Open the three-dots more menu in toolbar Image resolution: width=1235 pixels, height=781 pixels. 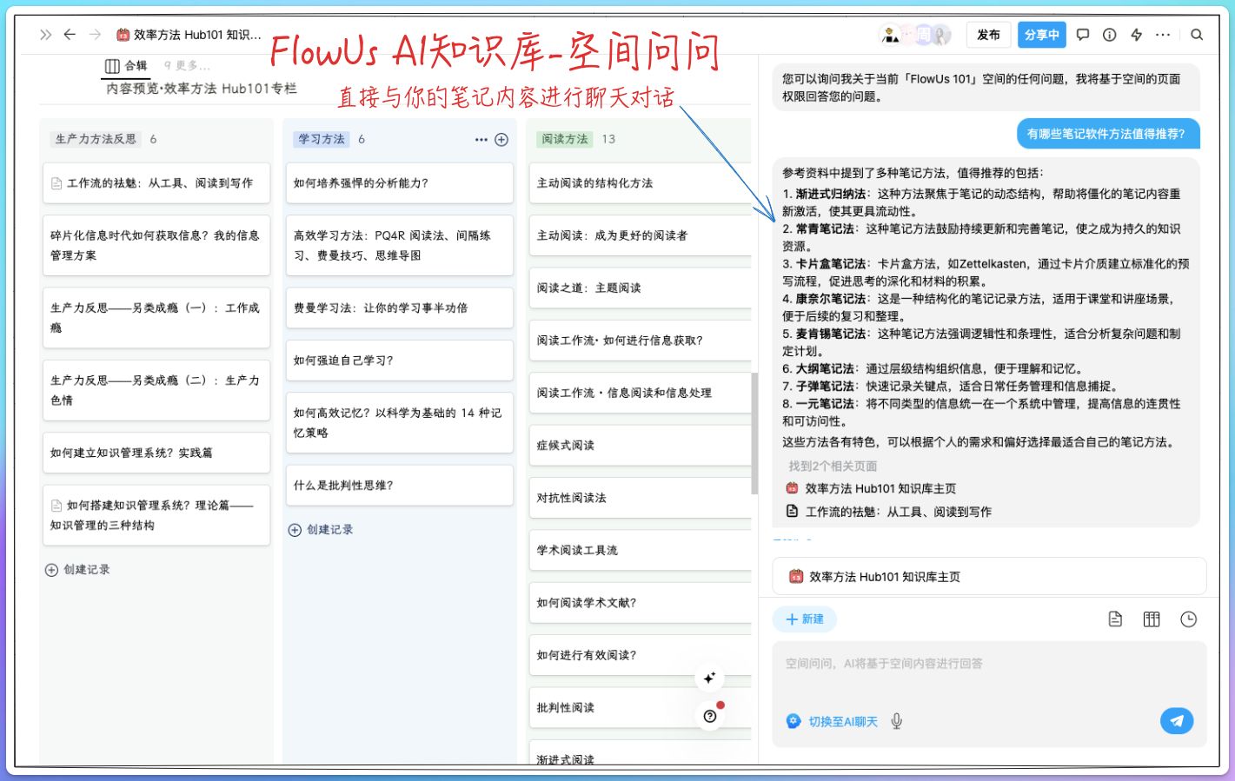coord(1163,35)
